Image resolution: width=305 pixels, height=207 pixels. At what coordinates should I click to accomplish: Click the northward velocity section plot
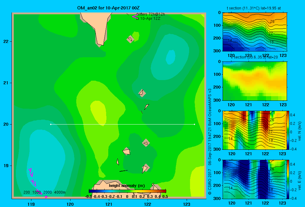255,130
